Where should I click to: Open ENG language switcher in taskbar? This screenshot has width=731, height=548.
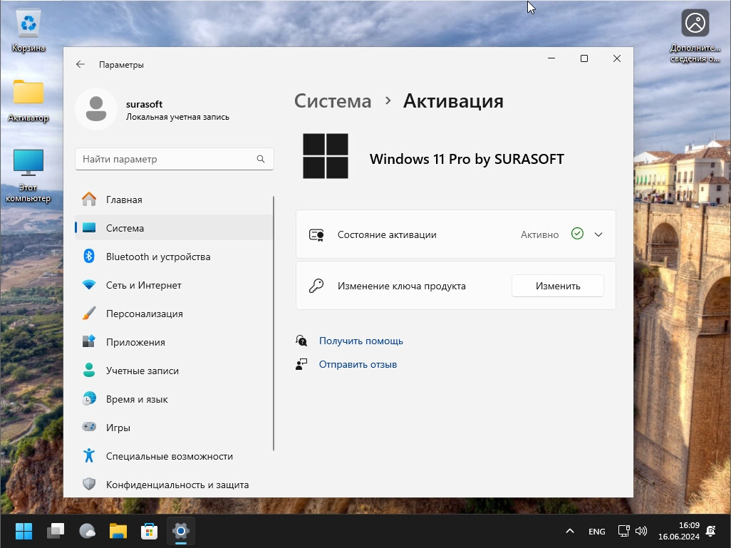(597, 531)
